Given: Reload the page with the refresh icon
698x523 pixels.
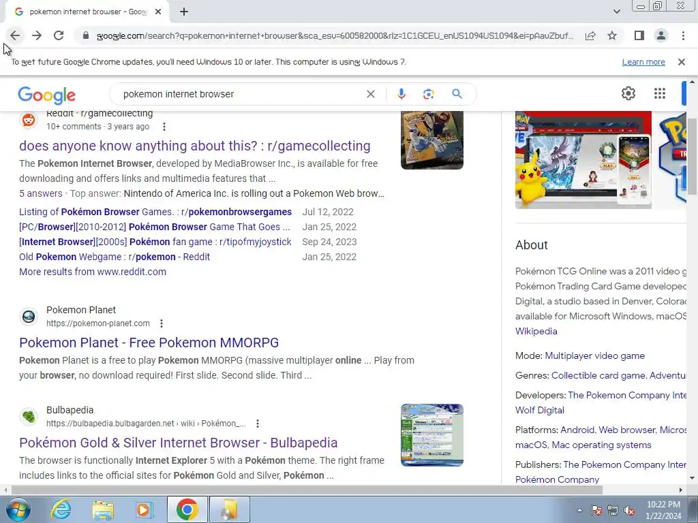Looking at the screenshot, I should [59, 35].
